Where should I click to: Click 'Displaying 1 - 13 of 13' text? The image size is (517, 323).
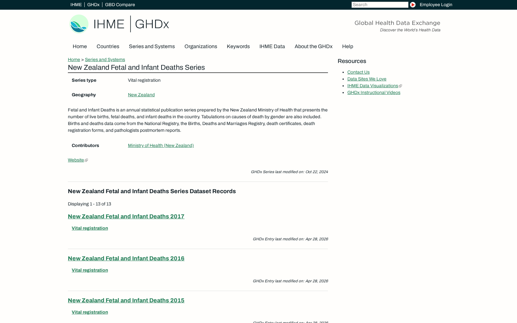coord(90,204)
